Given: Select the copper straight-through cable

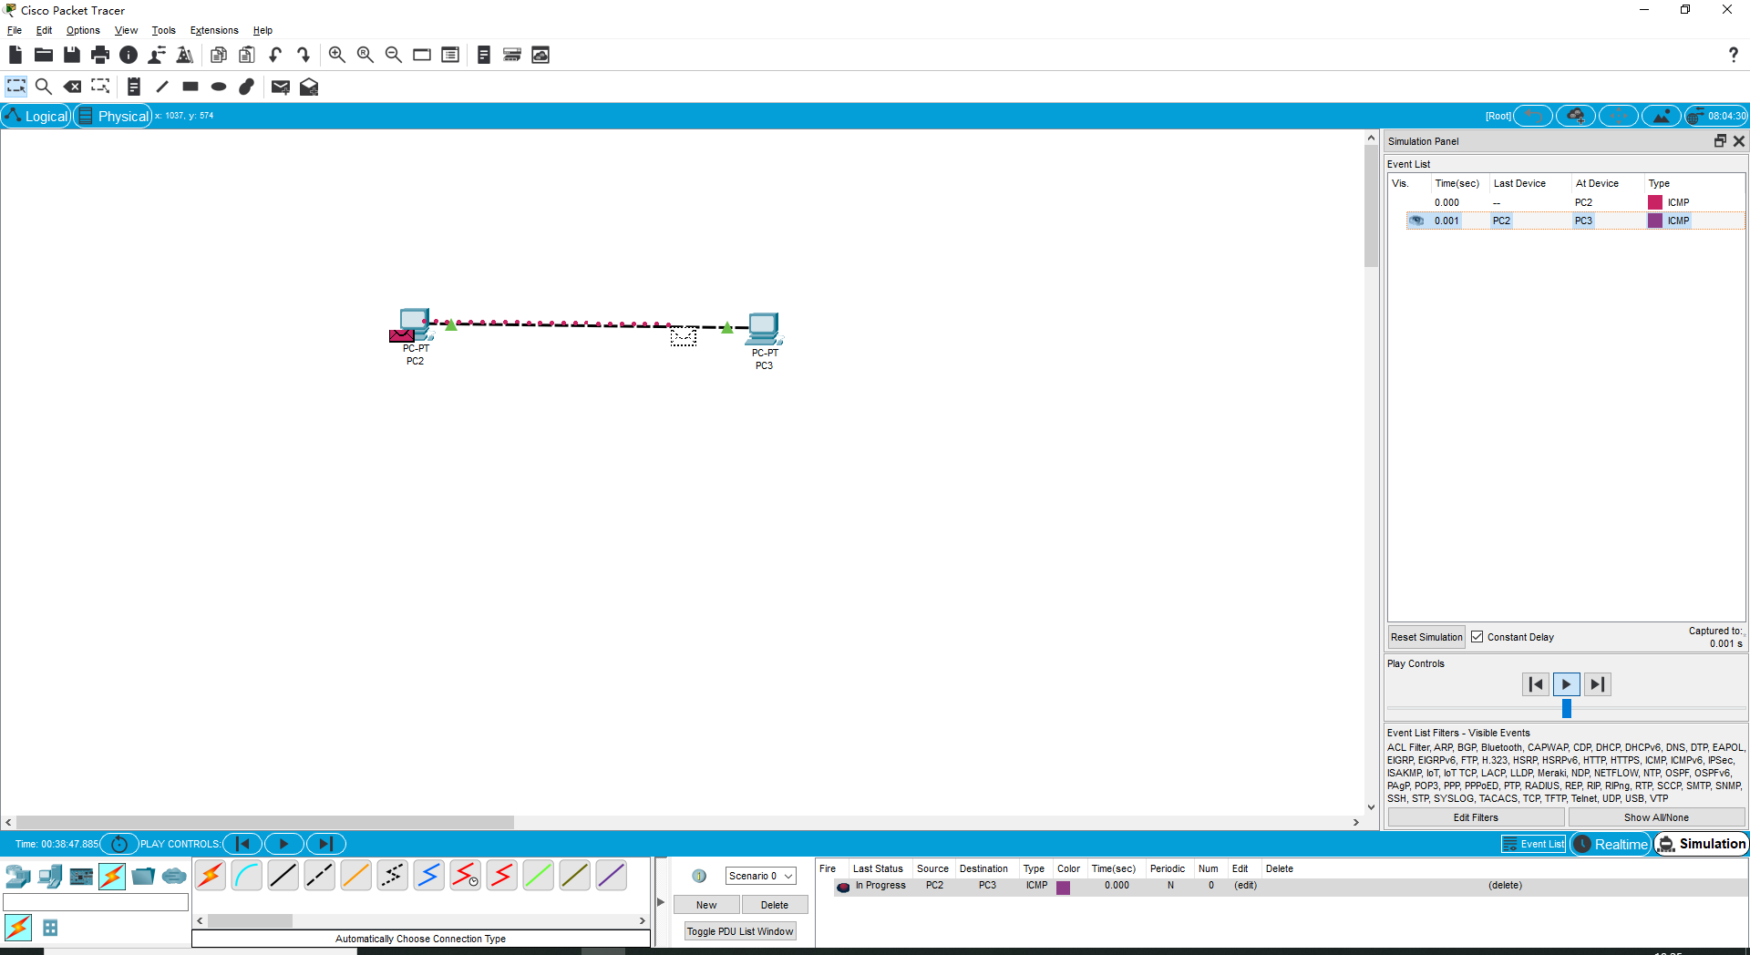Looking at the screenshot, I should (x=283, y=876).
